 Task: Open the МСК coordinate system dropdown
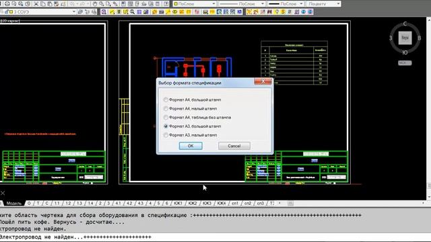pyautogui.click(x=405, y=63)
